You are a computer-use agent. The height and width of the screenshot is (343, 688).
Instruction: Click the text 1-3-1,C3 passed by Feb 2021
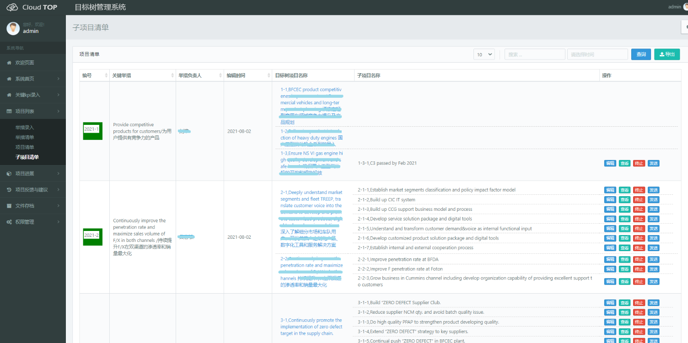(x=387, y=163)
